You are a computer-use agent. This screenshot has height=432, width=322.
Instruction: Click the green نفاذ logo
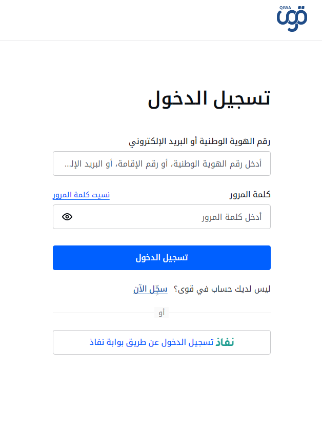pos(225,342)
